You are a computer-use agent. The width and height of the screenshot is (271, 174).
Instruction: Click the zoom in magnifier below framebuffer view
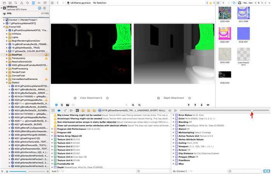pyautogui.click(x=139, y=105)
